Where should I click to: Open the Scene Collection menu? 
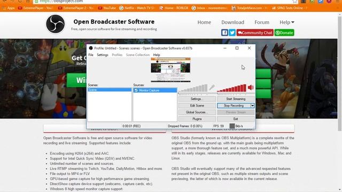click(x=138, y=55)
